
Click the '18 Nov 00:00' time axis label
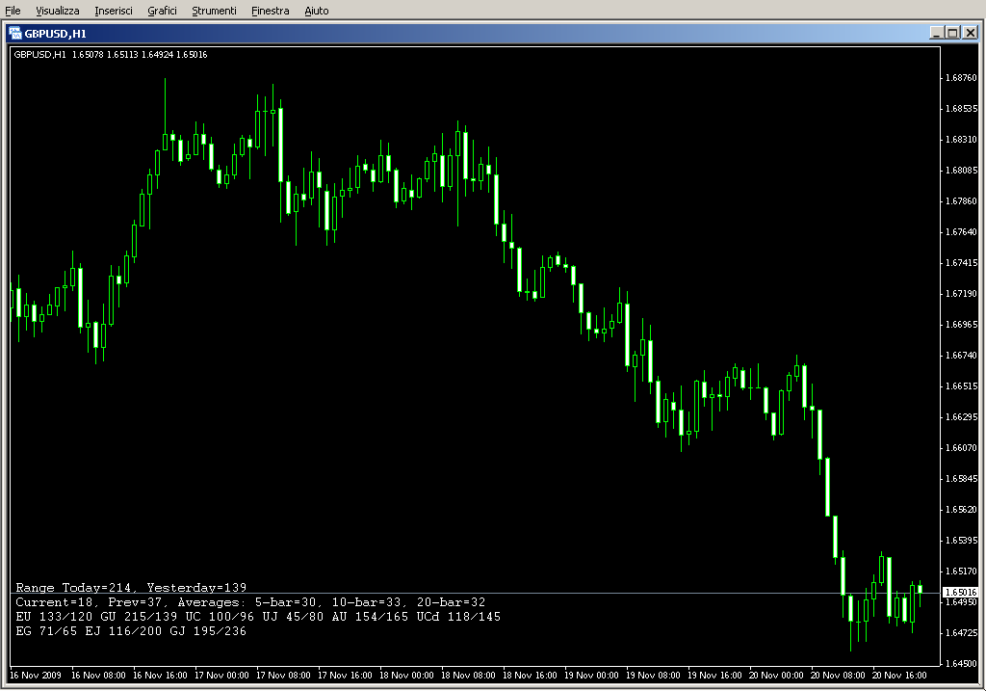point(406,676)
